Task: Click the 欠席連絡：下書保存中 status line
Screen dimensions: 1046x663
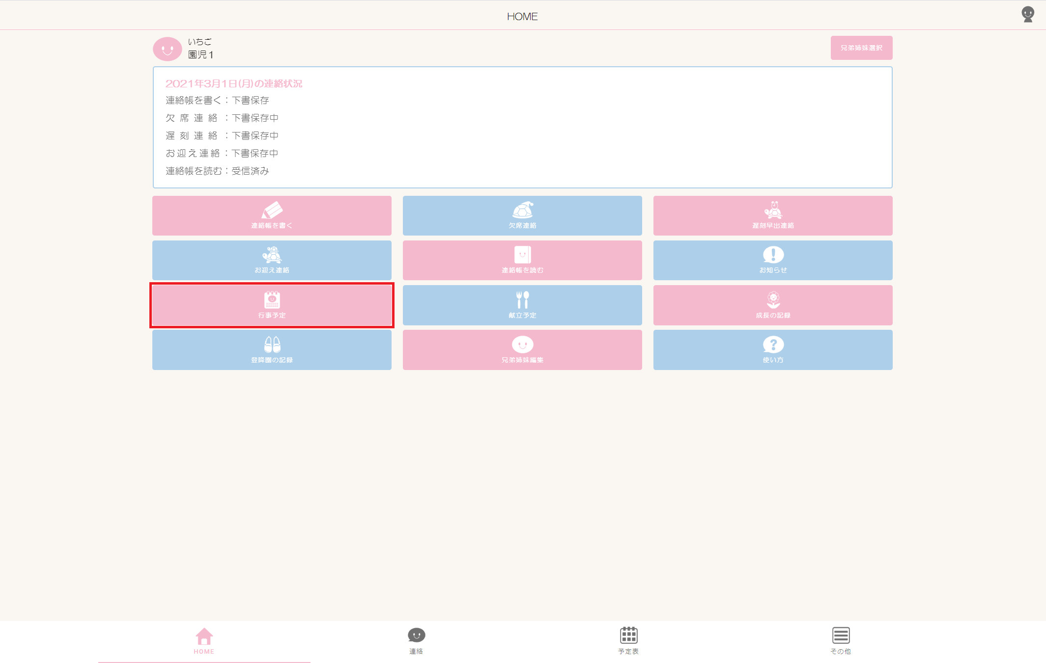Action: click(222, 118)
